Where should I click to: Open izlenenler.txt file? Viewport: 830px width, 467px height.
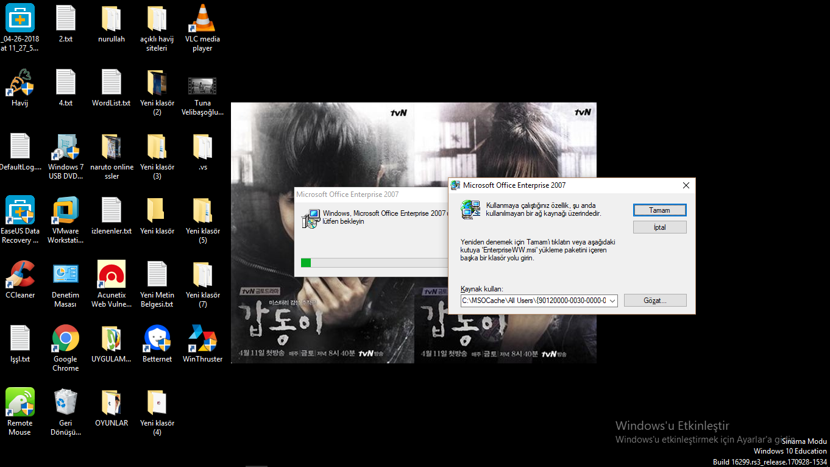[x=112, y=216]
